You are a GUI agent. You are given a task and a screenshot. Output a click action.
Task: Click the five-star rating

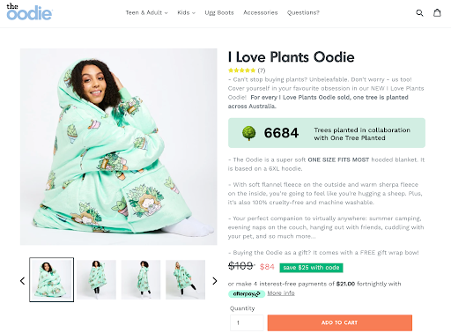(241, 70)
